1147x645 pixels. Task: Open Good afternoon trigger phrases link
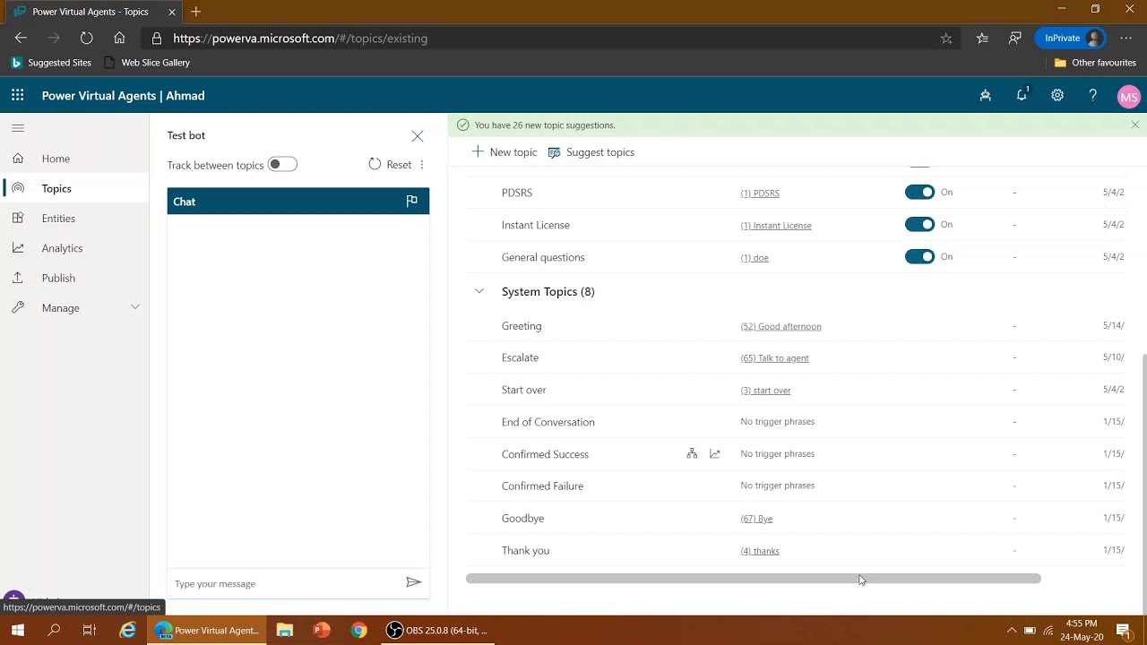pos(780,327)
